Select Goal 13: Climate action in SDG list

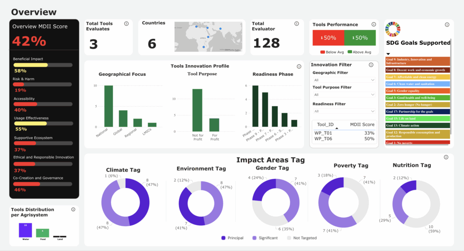coord(418,125)
